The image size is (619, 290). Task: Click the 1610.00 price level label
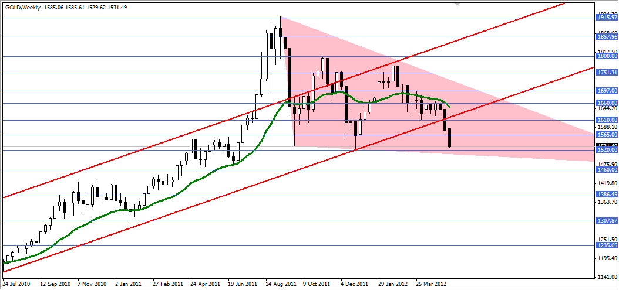click(x=607, y=120)
